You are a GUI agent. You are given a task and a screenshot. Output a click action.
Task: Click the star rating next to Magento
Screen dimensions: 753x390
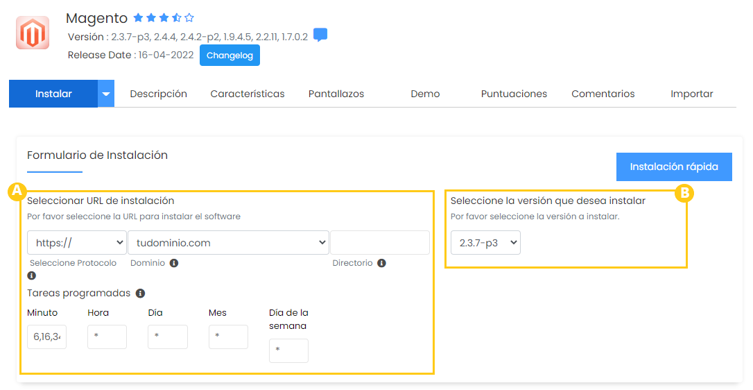pos(164,18)
